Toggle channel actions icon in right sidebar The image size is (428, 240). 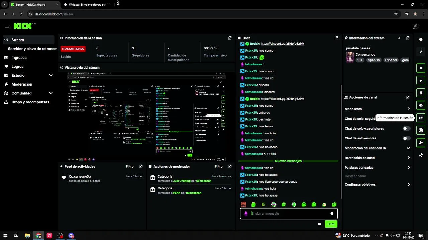click(x=421, y=130)
